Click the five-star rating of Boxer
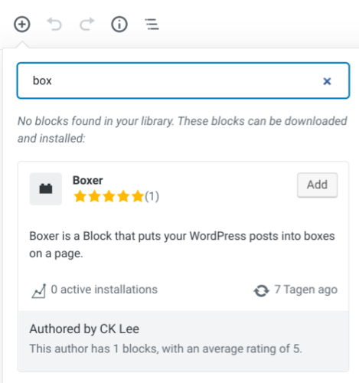The width and height of the screenshot is (359, 383). [109, 196]
